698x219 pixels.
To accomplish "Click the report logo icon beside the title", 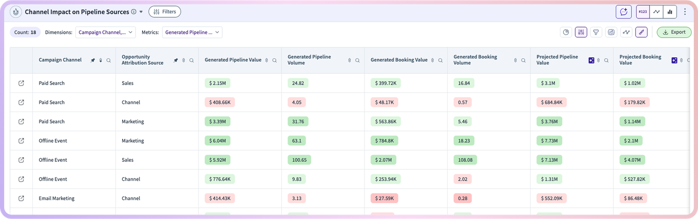I will [x=15, y=11].
